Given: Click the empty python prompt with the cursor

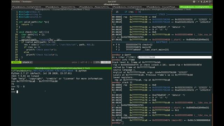Looking at the screenshot, I should pyautogui.click(x=15, y=92).
